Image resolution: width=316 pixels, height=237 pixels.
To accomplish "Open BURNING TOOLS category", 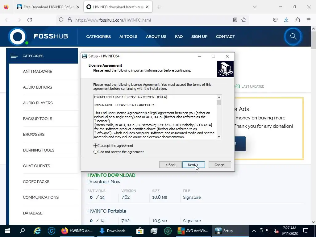I will tap(39, 150).
